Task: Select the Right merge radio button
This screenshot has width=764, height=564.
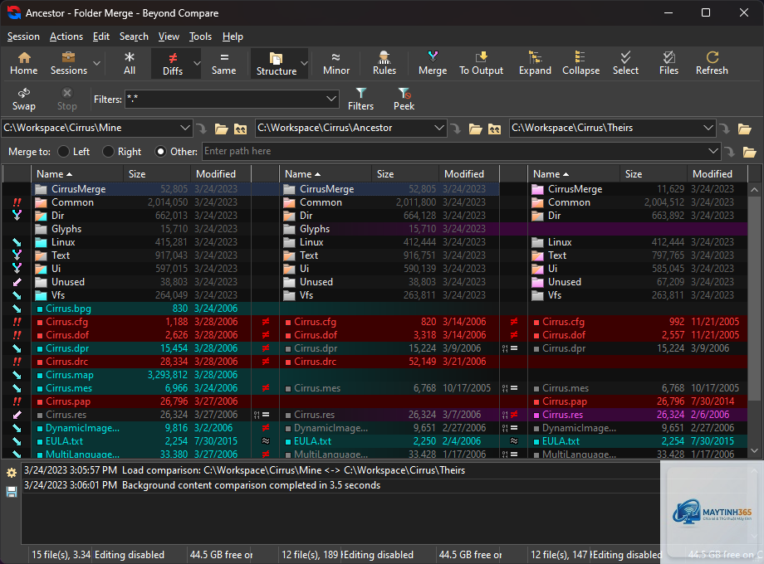Action: (108, 151)
